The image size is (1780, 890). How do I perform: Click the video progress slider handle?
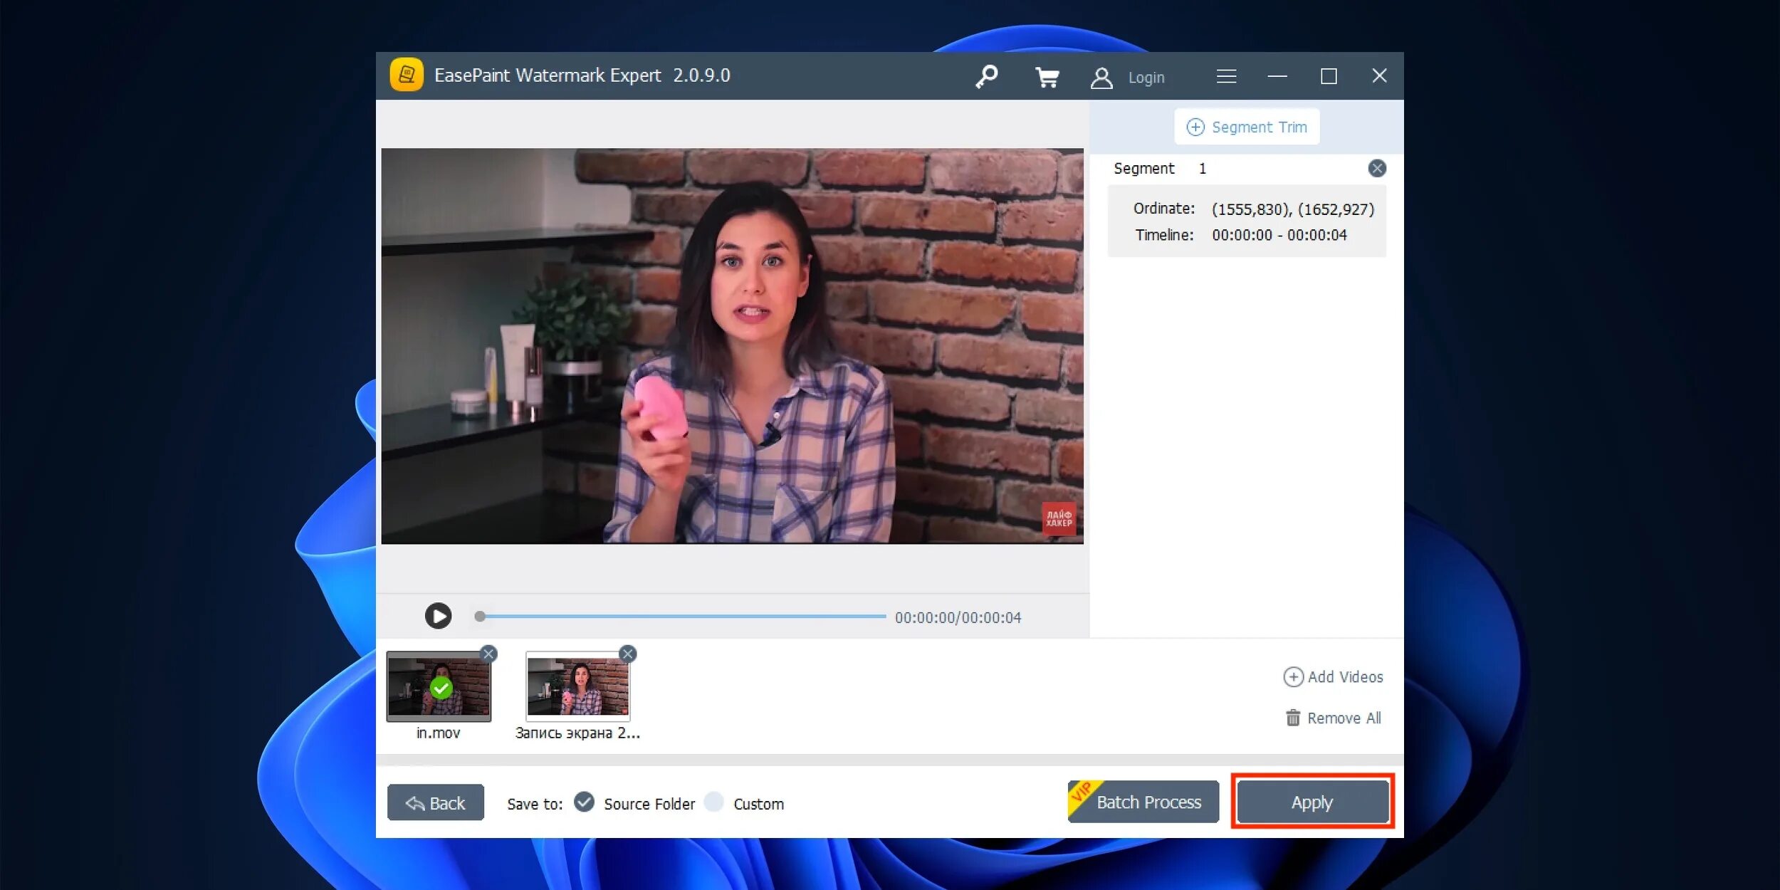481,617
